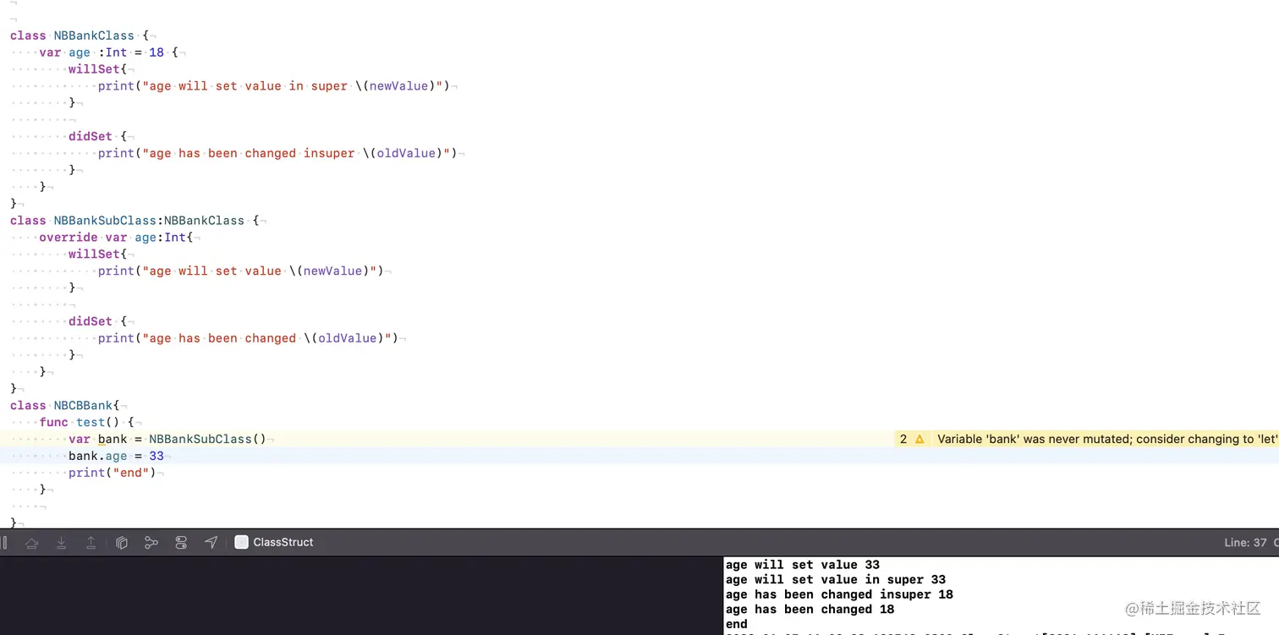Click the Step Into debug icon
Screen dimensions: 1279x635
(62, 543)
